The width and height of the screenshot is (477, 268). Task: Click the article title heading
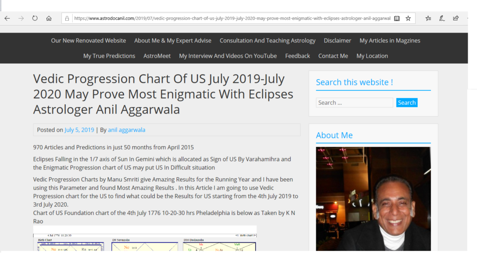click(164, 94)
